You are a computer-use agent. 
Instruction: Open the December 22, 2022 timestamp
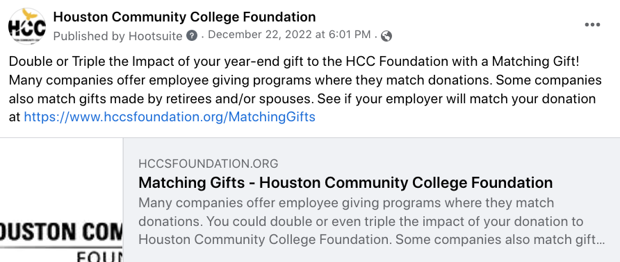[x=289, y=35]
